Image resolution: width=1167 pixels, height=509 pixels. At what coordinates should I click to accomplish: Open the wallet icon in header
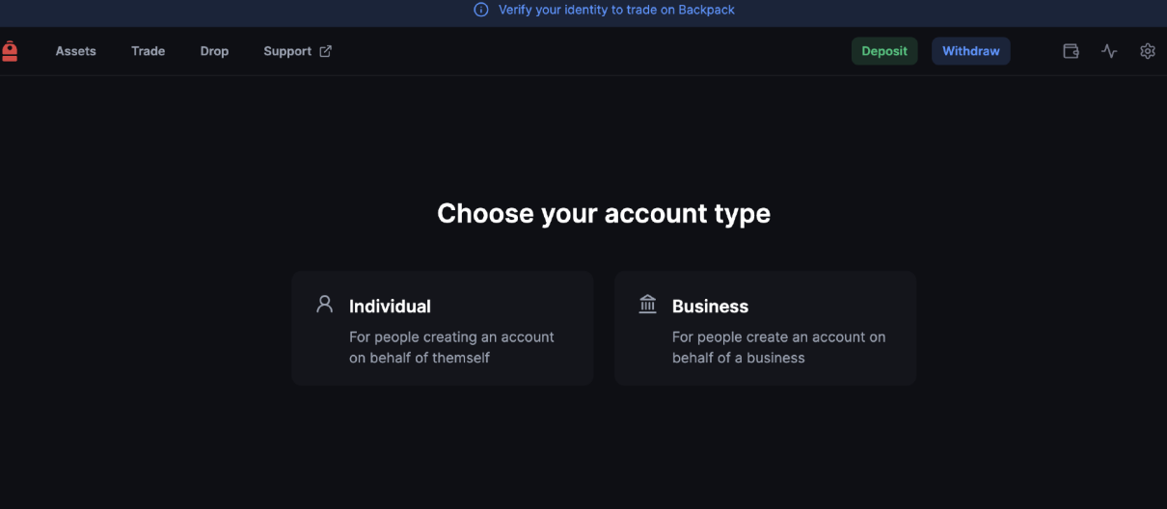(1071, 51)
